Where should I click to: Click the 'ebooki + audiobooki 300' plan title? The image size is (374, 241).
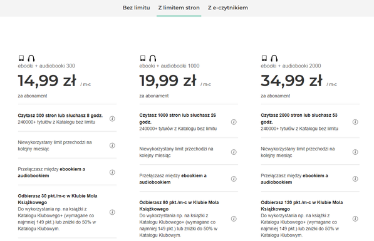[46, 66]
